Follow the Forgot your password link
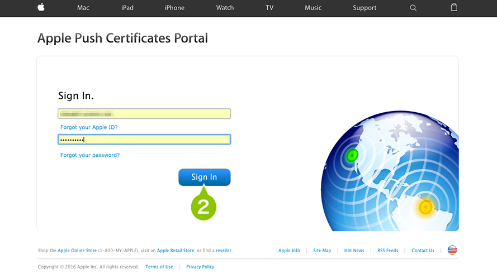The width and height of the screenshot is (497, 279). (90, 155)
